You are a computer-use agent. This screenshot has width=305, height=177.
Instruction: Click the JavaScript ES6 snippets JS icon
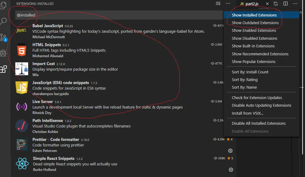point(22,87)
